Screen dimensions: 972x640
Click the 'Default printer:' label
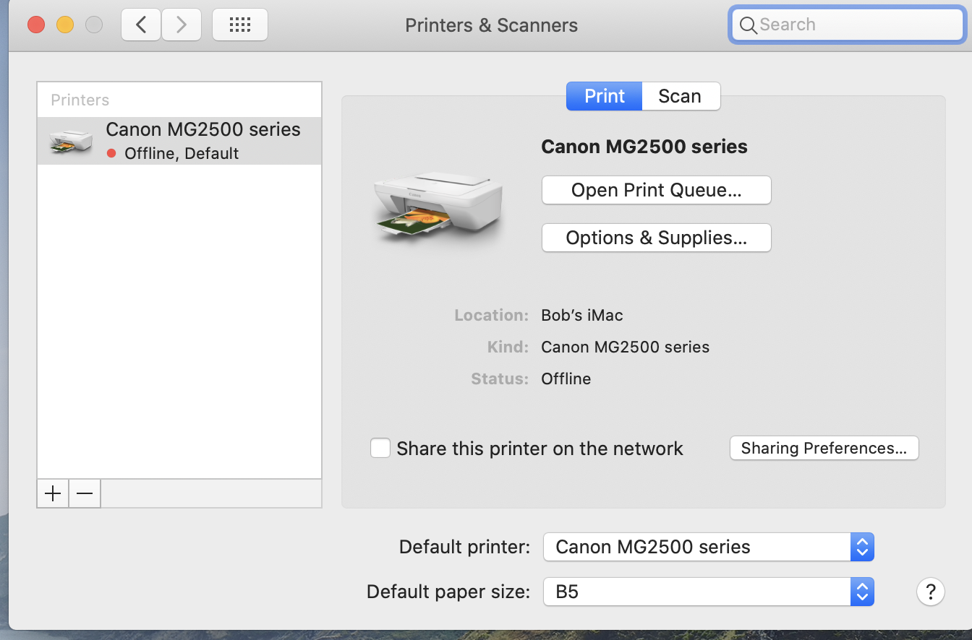pos(465,547)
